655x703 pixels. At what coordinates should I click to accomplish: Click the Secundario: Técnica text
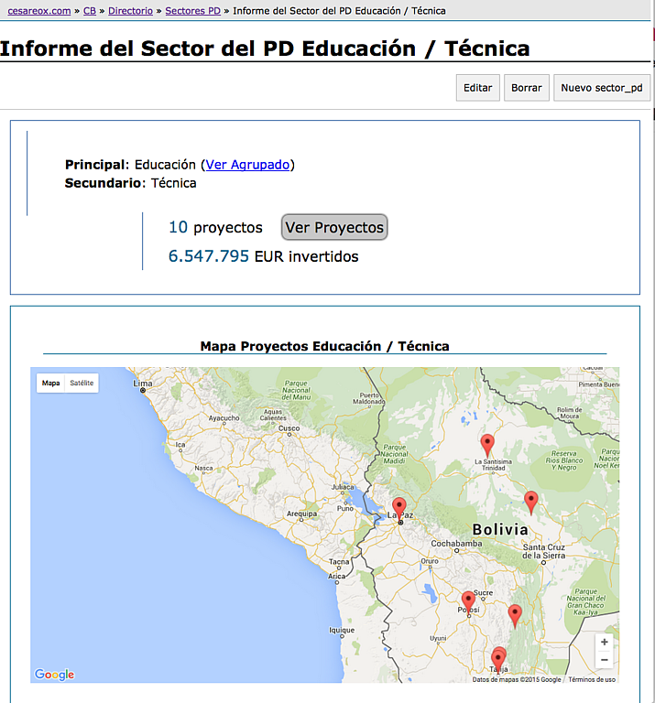coord(131,183)
